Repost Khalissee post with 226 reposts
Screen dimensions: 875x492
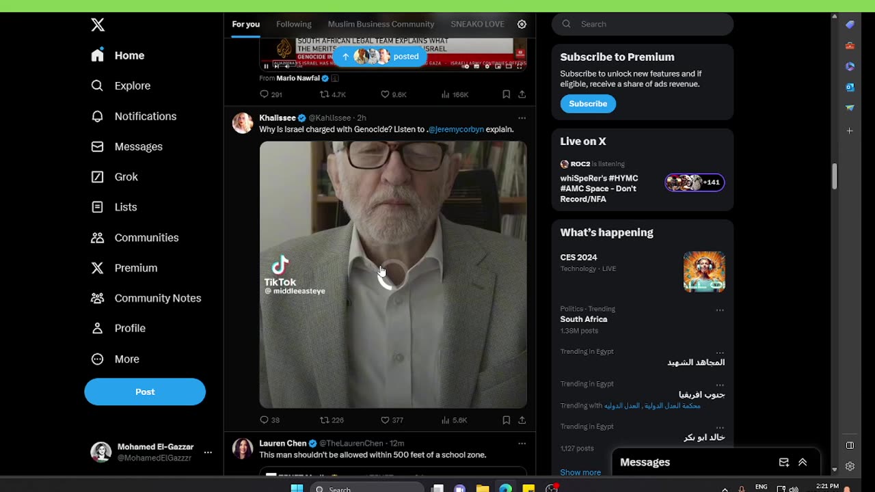(332, 420)
